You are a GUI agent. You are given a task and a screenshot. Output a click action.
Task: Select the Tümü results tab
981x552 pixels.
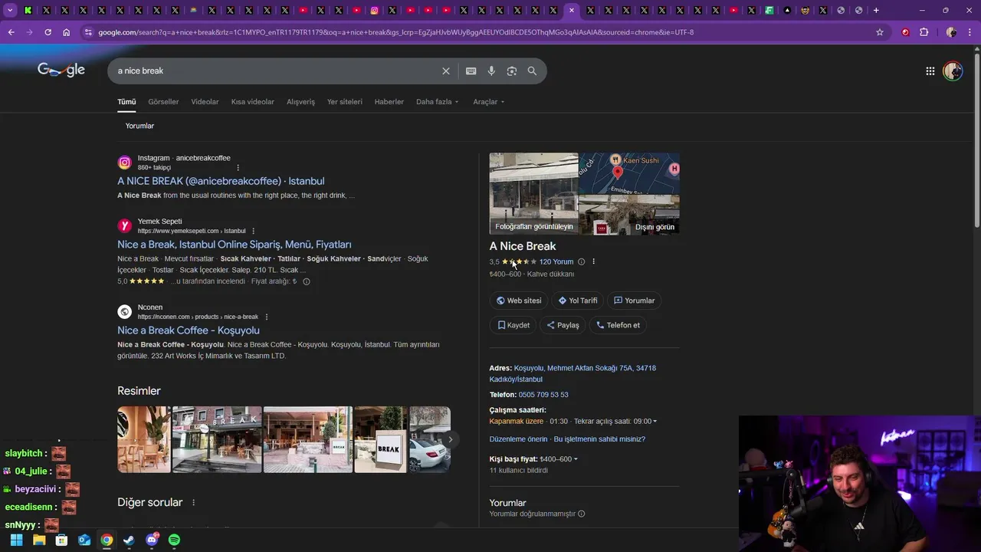[x=126, y=102]
